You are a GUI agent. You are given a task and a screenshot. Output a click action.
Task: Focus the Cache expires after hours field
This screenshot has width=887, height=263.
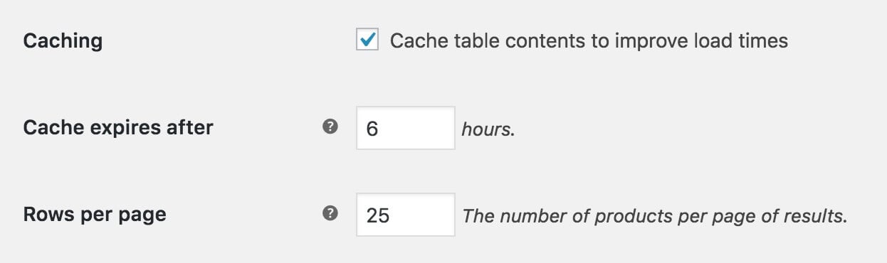point(406,128)
